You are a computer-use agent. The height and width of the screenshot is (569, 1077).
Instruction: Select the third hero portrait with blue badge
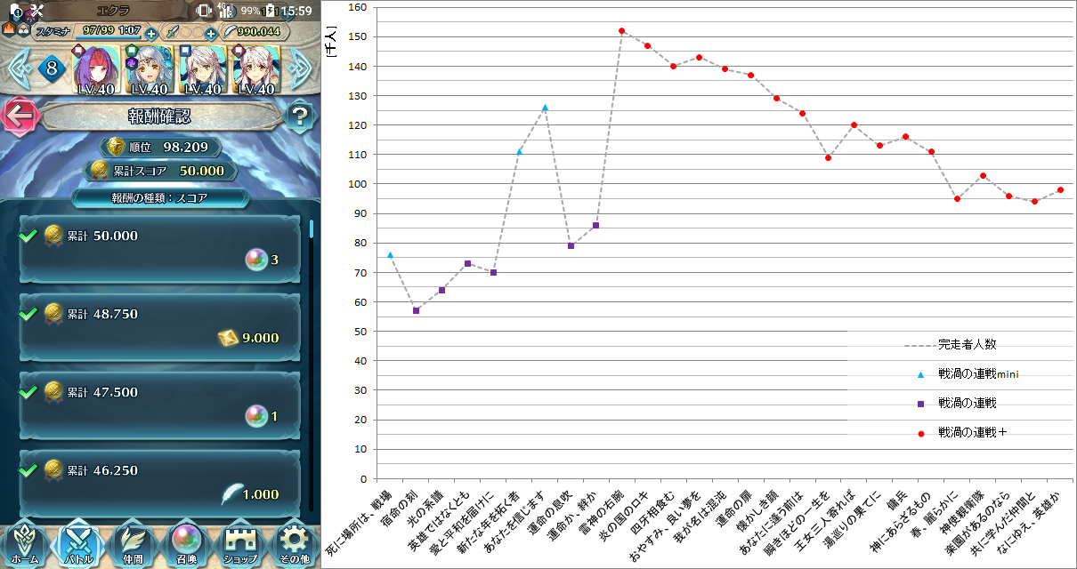point(202,69)
